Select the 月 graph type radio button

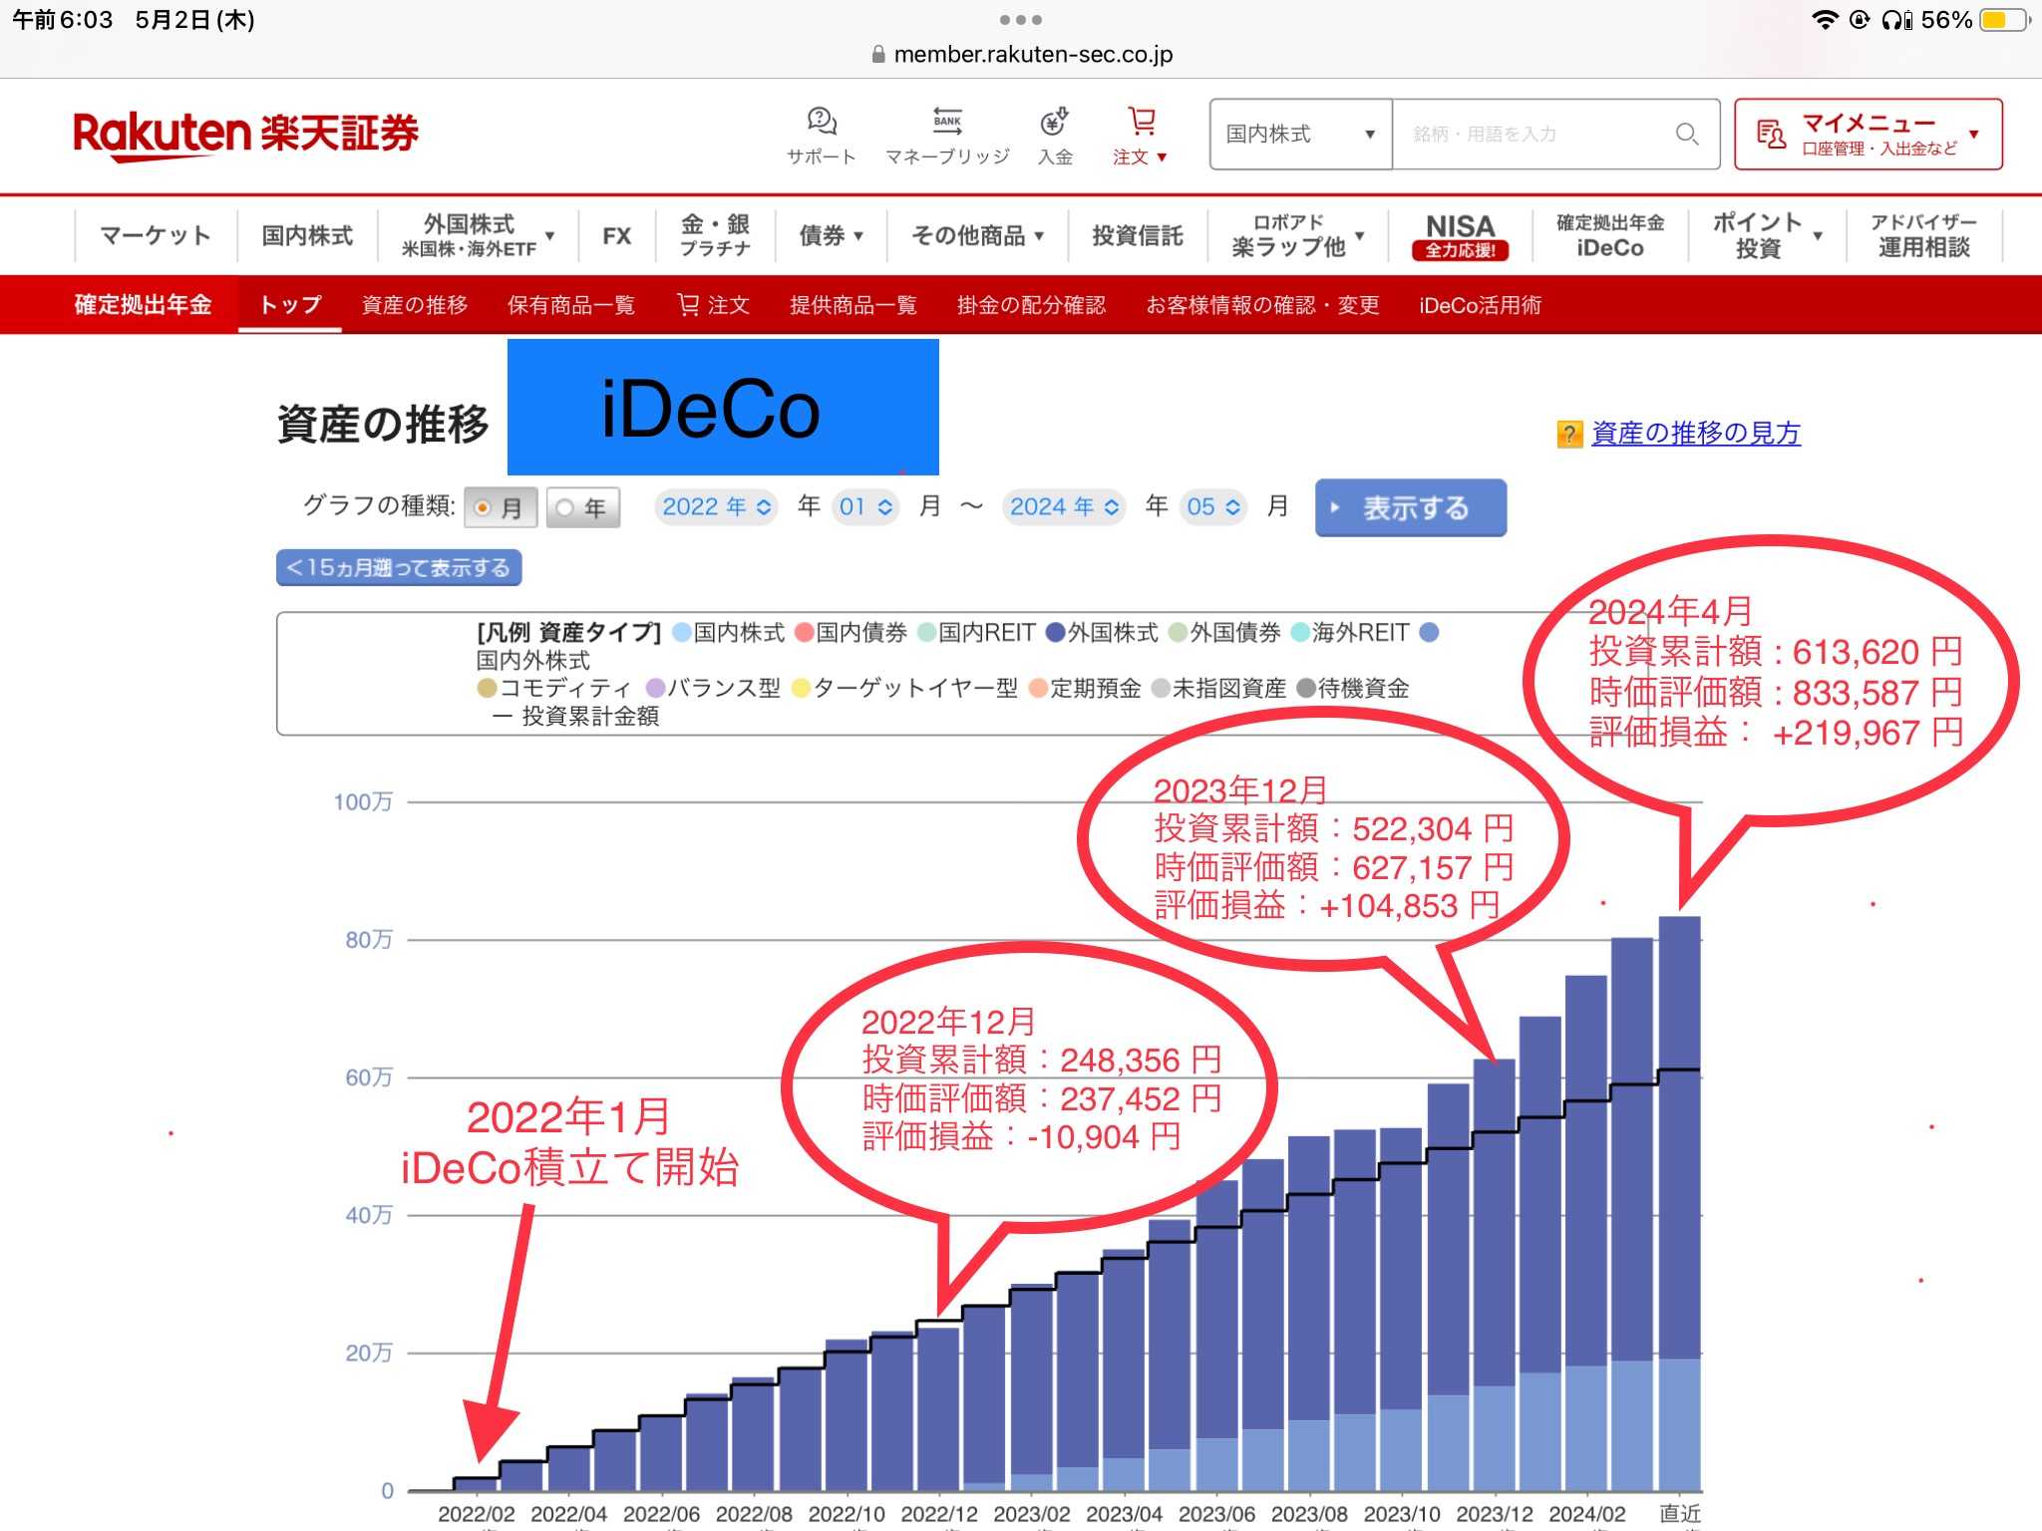click(x=484, y=508)
